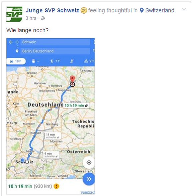Screen dimensions: 194x196
Task: Select the public transit train tab
Action: point(36,61)
